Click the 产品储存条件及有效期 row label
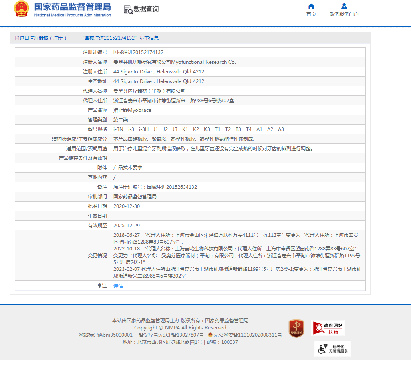The height and width of the screenshot is (367, 411). 83,158
